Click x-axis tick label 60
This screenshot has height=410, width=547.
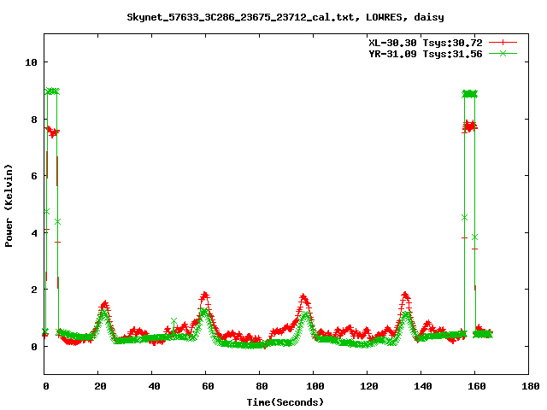click(x=208, y=386)
